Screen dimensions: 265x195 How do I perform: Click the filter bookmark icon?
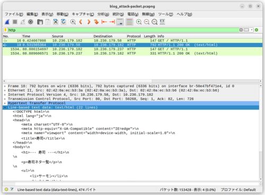(5, 30)
